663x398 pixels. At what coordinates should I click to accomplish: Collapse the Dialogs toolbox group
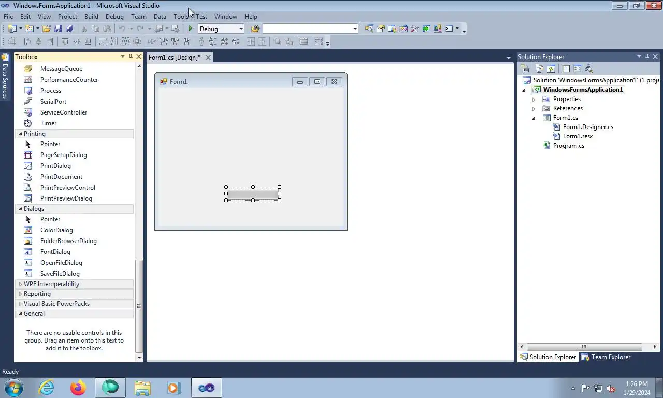click(20, 209)
